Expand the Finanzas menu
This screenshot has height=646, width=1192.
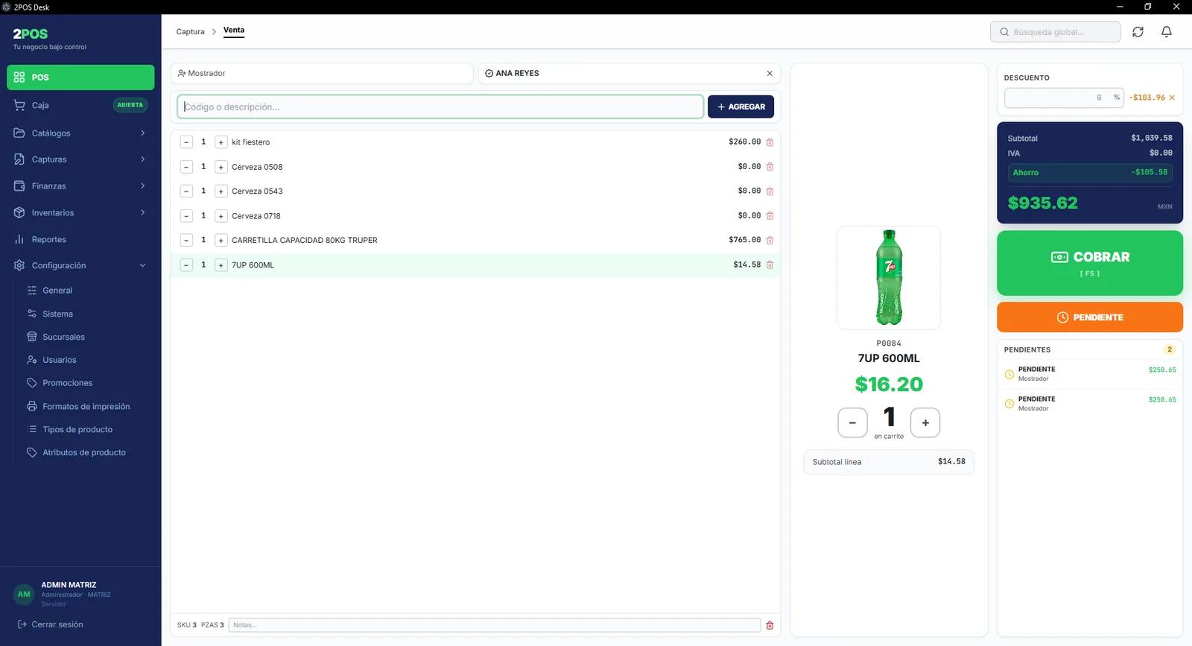pos(80,186)
